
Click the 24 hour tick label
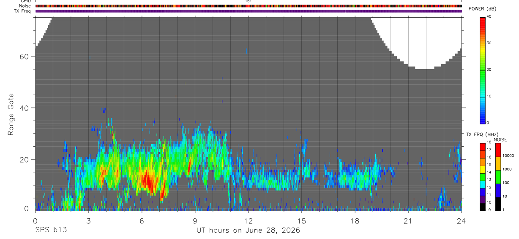click(x=462, y=220)
